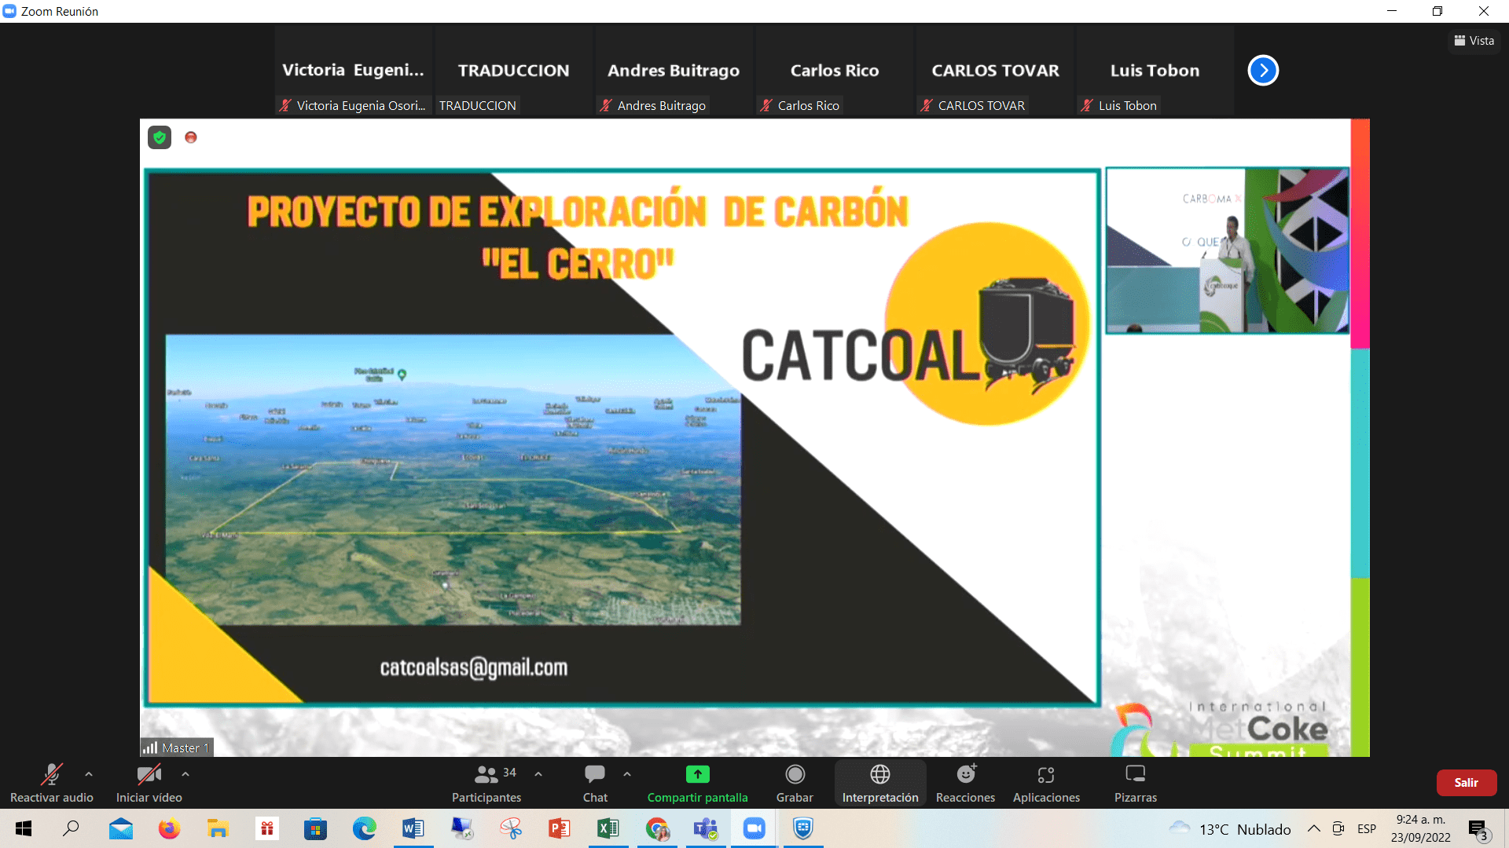
Task: Open taskbar search
Action: [x=72, y=828]
